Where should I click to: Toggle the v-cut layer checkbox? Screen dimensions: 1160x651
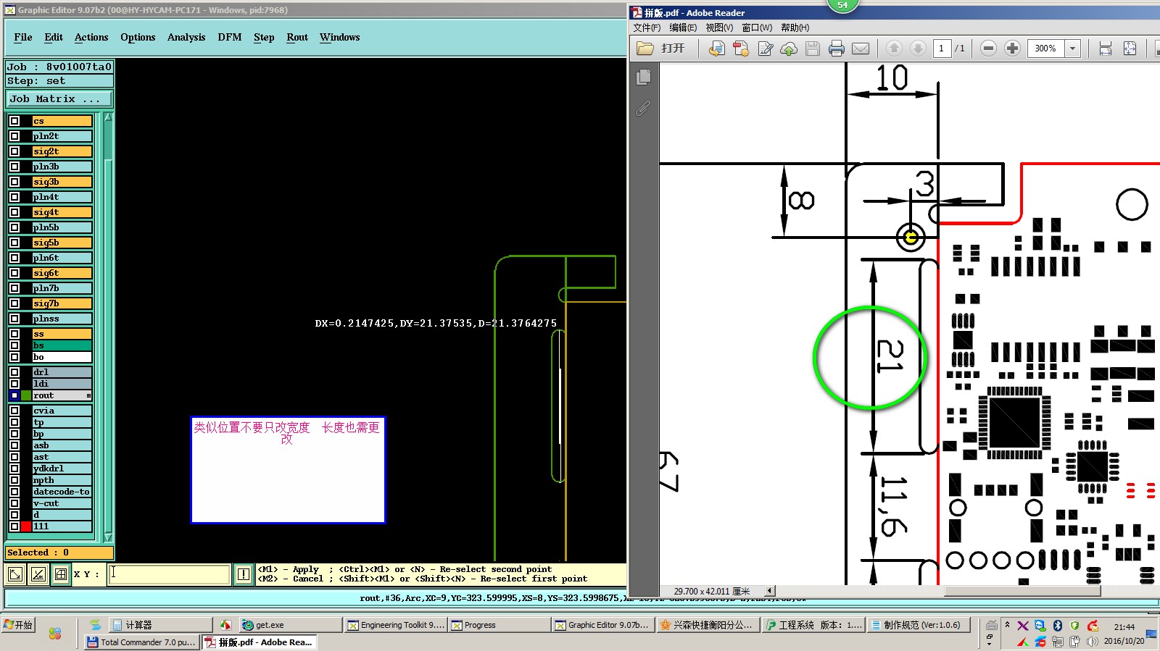click(x=14, y=503)
